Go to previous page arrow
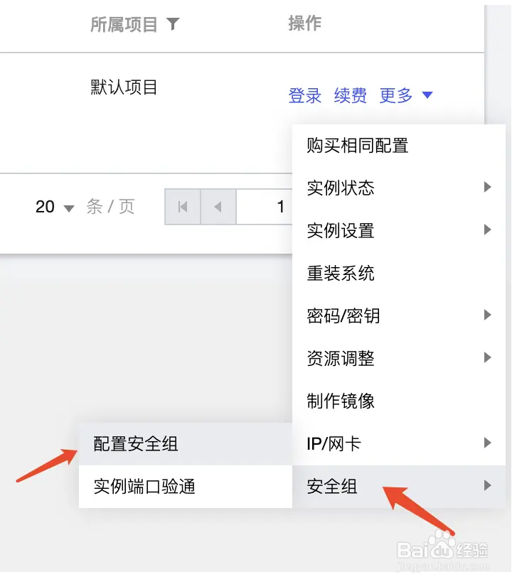This screenshot has width=517, height=584. coord(218,207)
